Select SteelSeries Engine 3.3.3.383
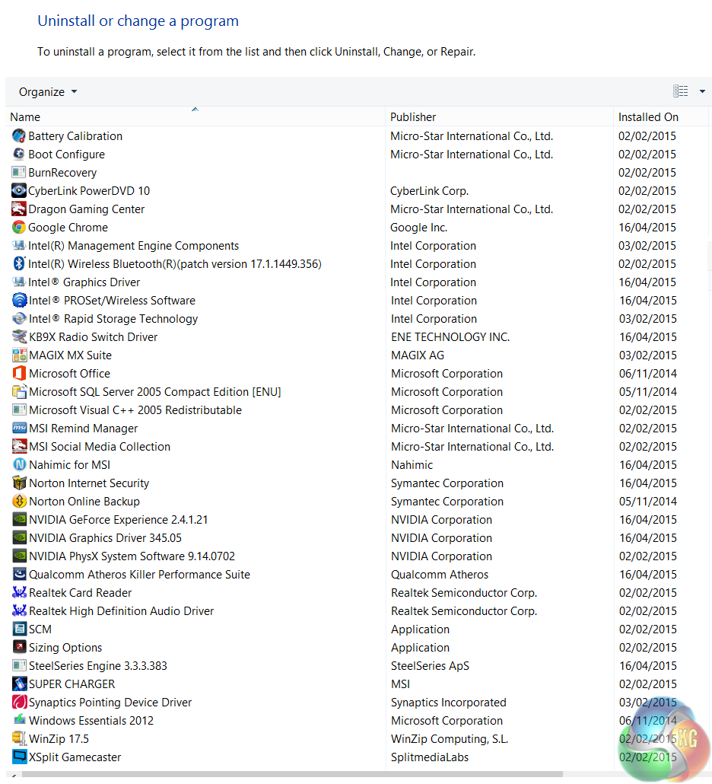Screen dimensions: 712x784 coord(98,665)
